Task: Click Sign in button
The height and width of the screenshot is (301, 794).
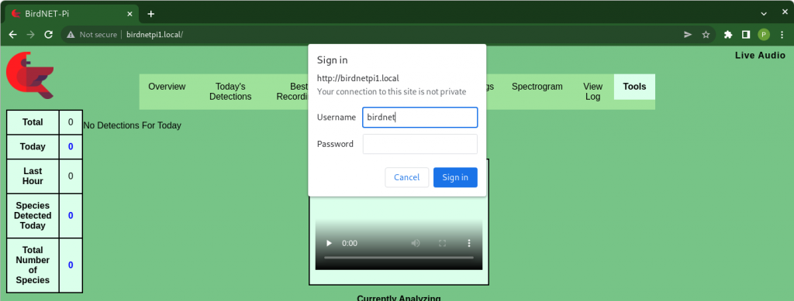Action: click(x=455, y=177)
